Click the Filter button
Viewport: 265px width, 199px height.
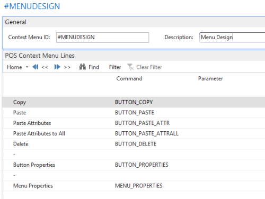115,67
